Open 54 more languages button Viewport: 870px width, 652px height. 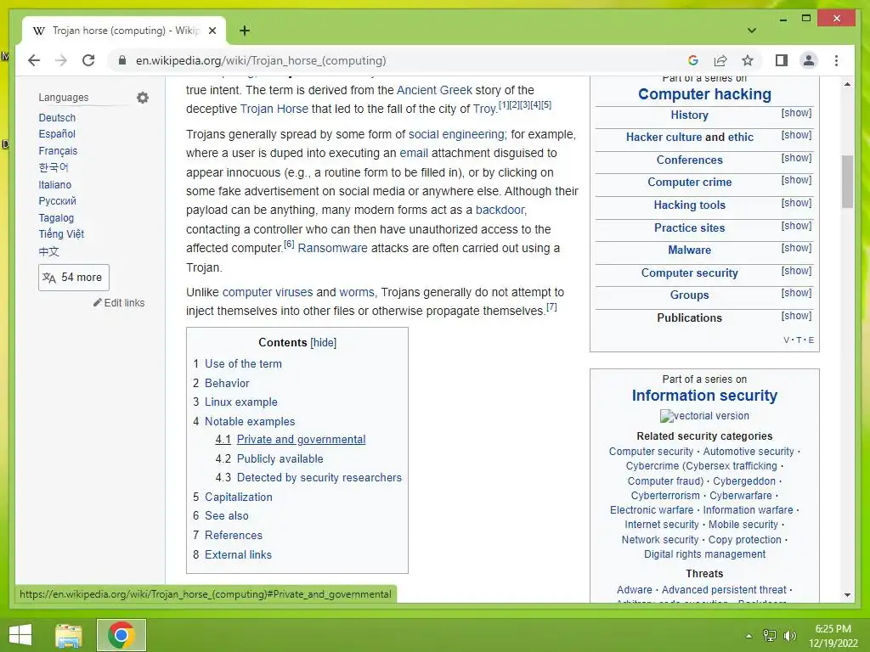[x=74, y=278]
